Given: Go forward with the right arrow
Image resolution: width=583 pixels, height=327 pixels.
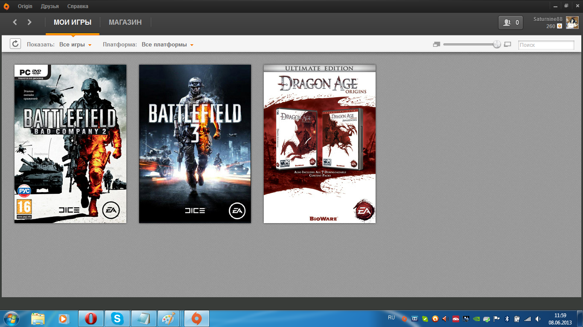Looking at the screenshot, I should coord(29,22).
